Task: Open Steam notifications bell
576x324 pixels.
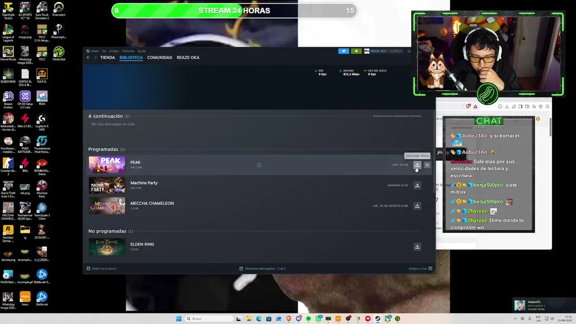Action: point(356,51)
